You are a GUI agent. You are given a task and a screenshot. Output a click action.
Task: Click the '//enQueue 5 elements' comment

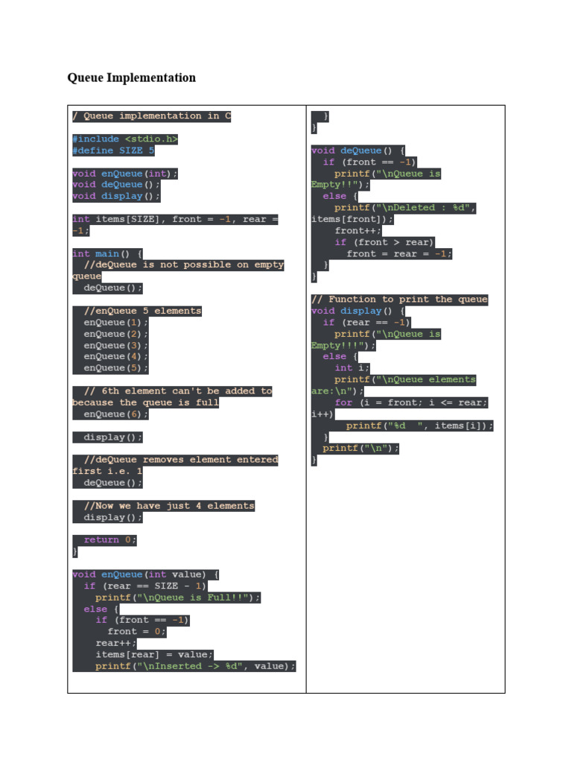(142, 311)
